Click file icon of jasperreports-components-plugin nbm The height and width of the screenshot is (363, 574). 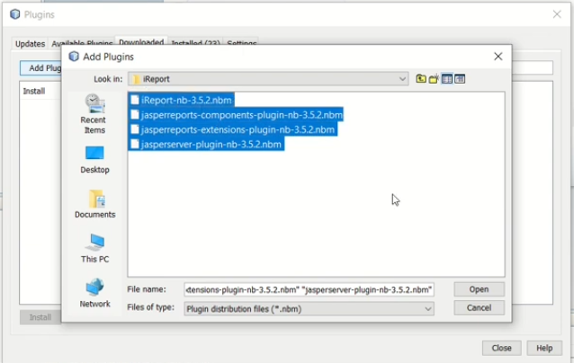pyautogui.click(x=135, y=115)
